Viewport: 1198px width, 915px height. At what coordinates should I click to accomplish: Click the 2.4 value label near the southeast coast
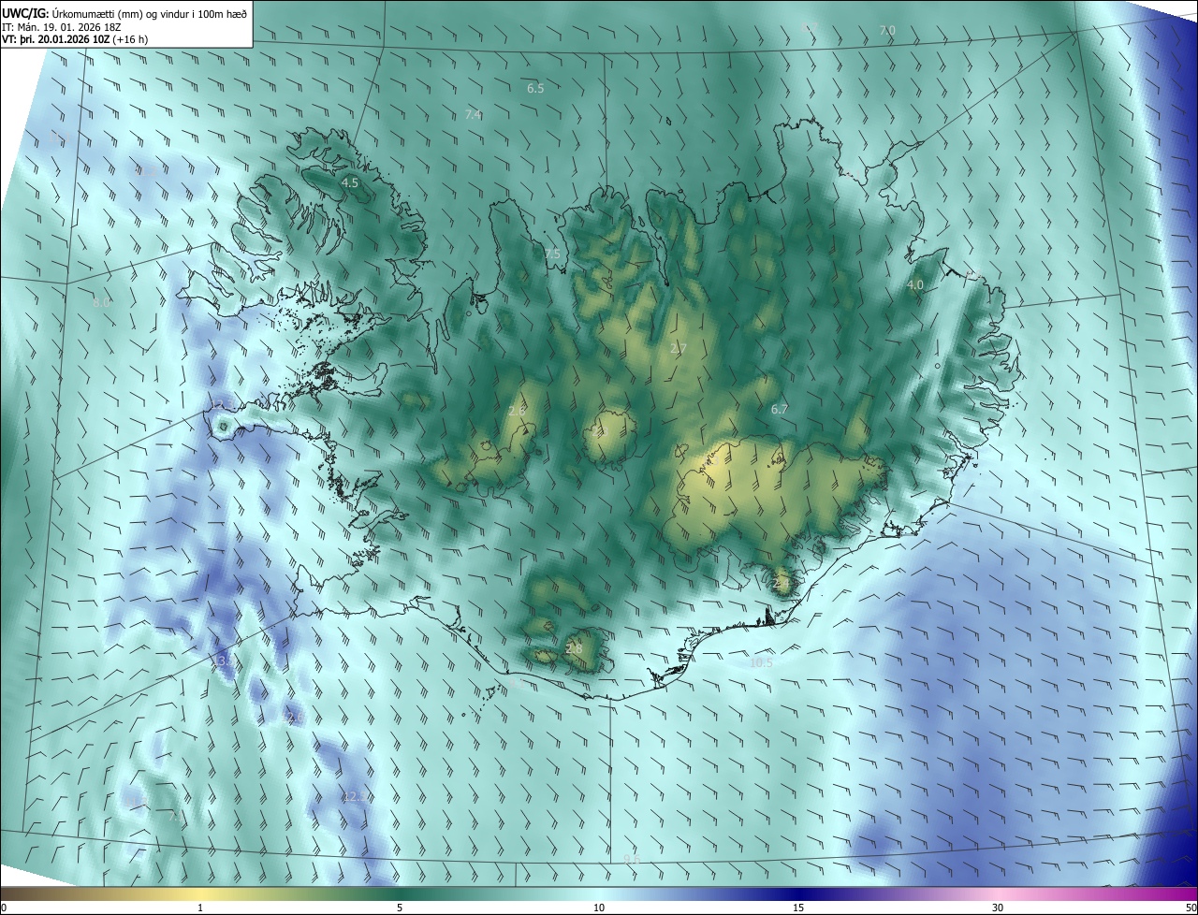coord(782,584)
